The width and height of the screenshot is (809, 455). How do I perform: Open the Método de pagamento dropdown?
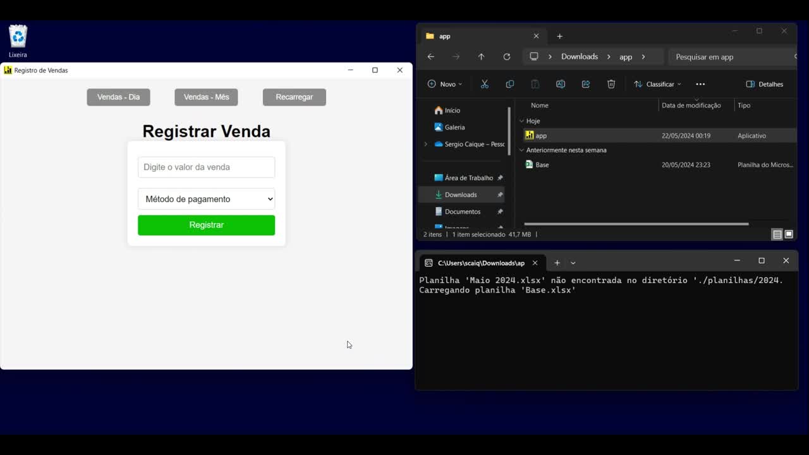206,199
